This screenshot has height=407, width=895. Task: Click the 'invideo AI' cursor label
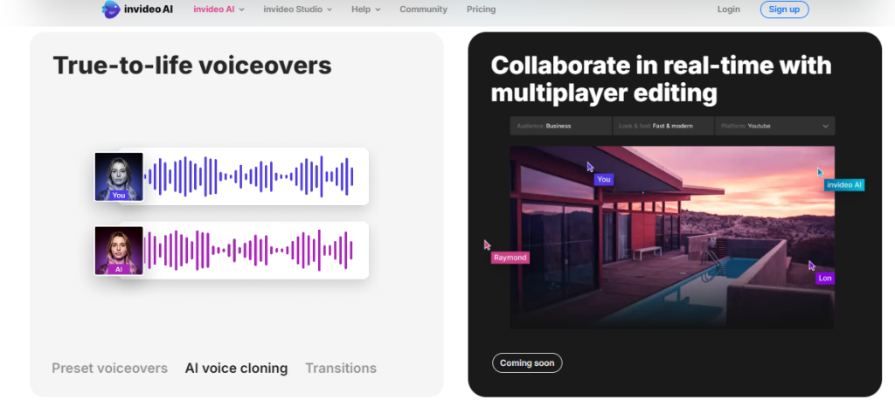[x=844, y=184]
